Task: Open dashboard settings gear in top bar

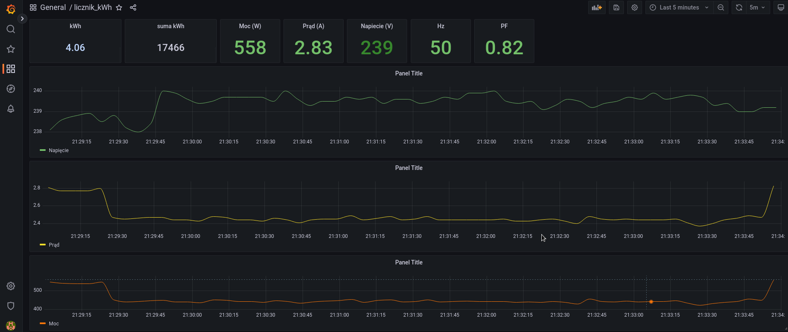Action: point(635,7)
